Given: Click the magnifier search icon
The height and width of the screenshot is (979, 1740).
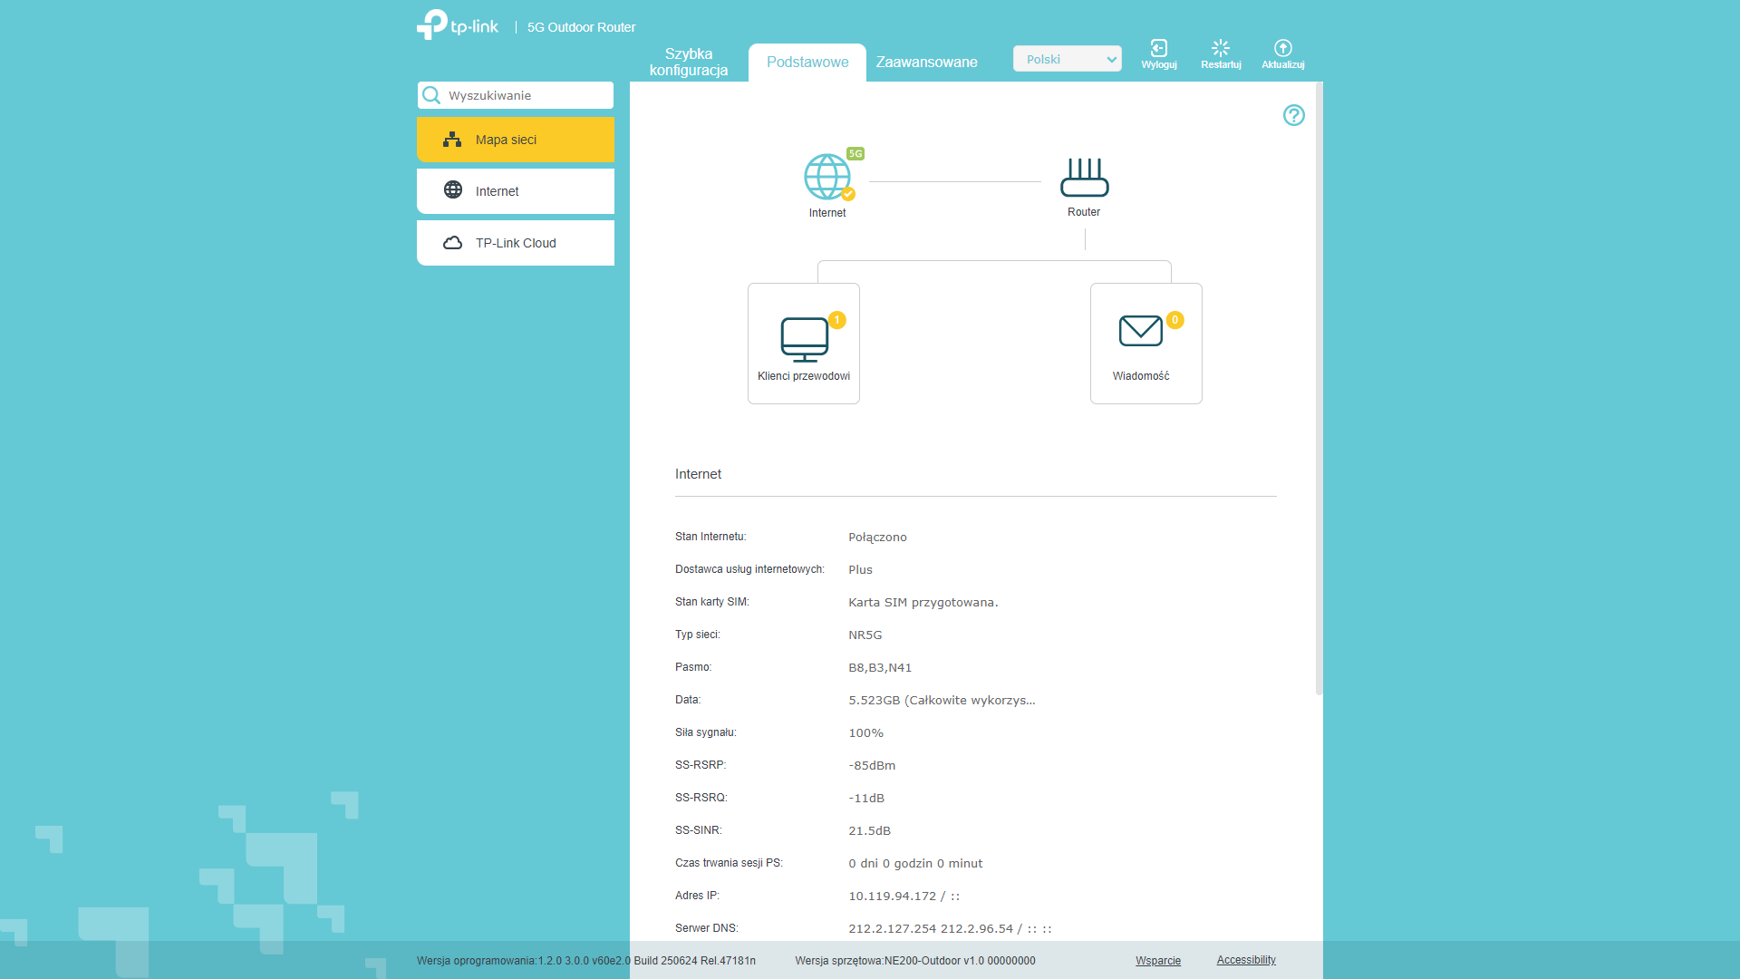Looking at the screenshot, I should [431, 95].
